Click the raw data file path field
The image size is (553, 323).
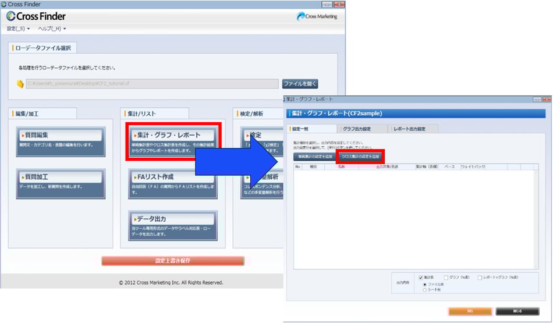pyautogui.click(x=152, y=84)
